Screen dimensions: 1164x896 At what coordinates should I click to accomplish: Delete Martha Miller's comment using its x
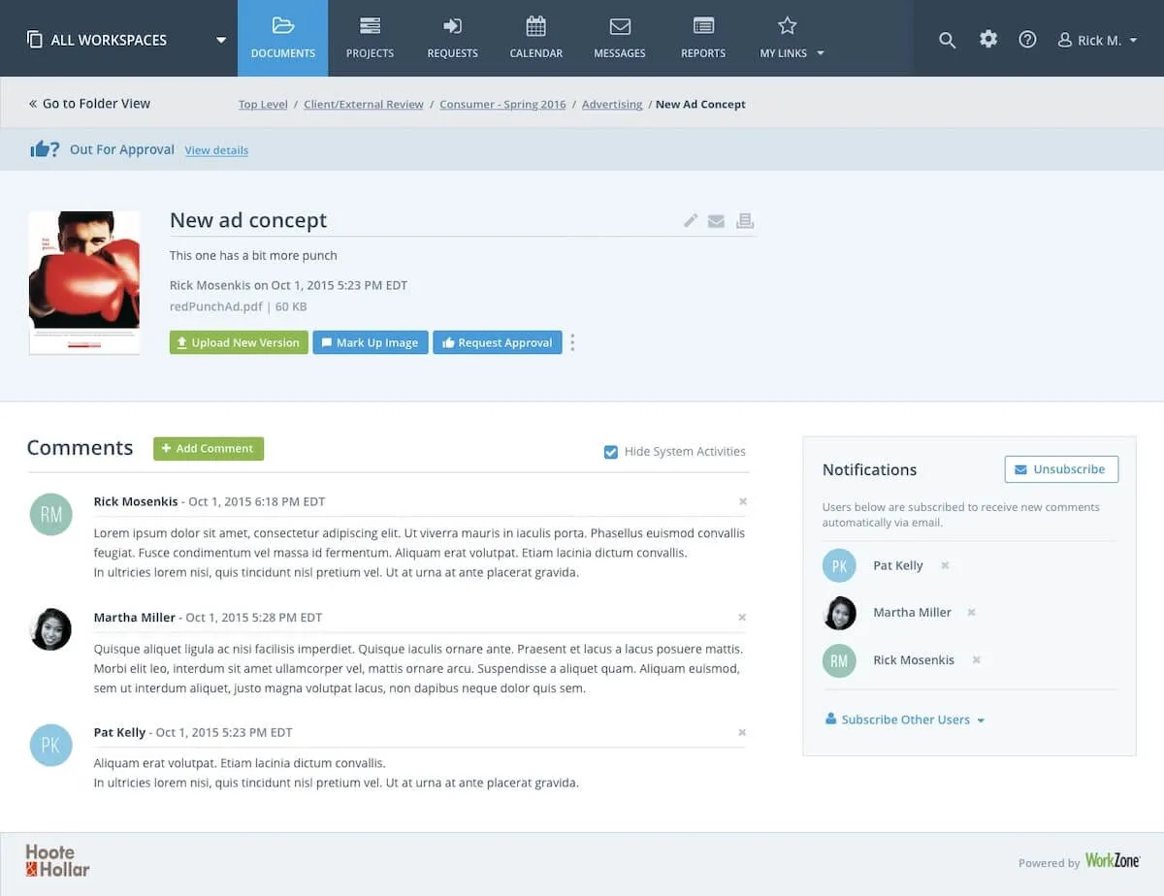pyautogui.click(x=742, y=617)
